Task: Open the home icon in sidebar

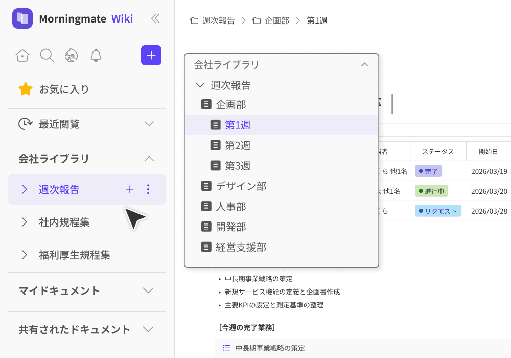Action: click(x=22, y=55)
